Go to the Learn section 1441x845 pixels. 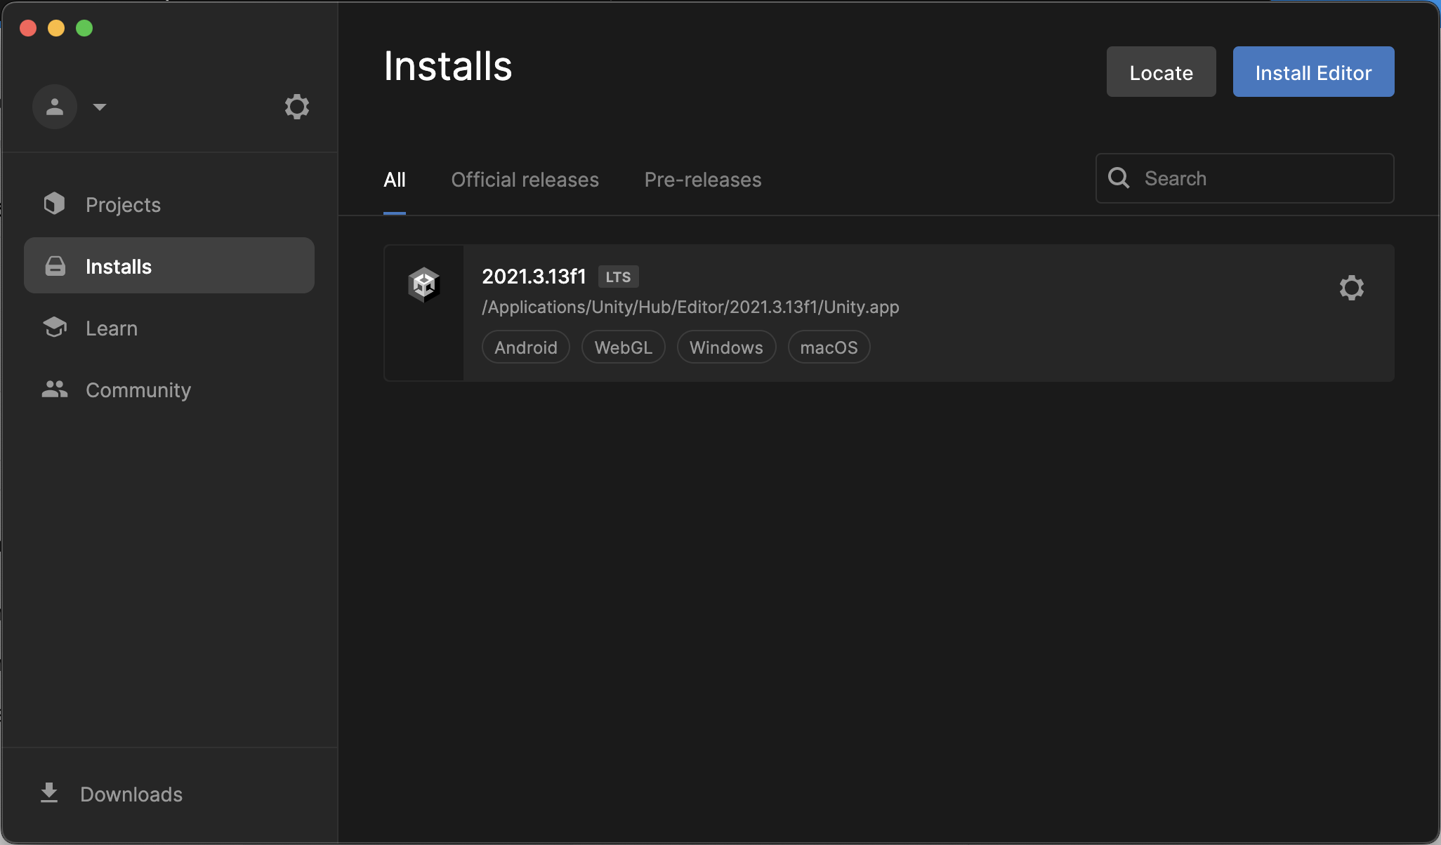point(111,328)
